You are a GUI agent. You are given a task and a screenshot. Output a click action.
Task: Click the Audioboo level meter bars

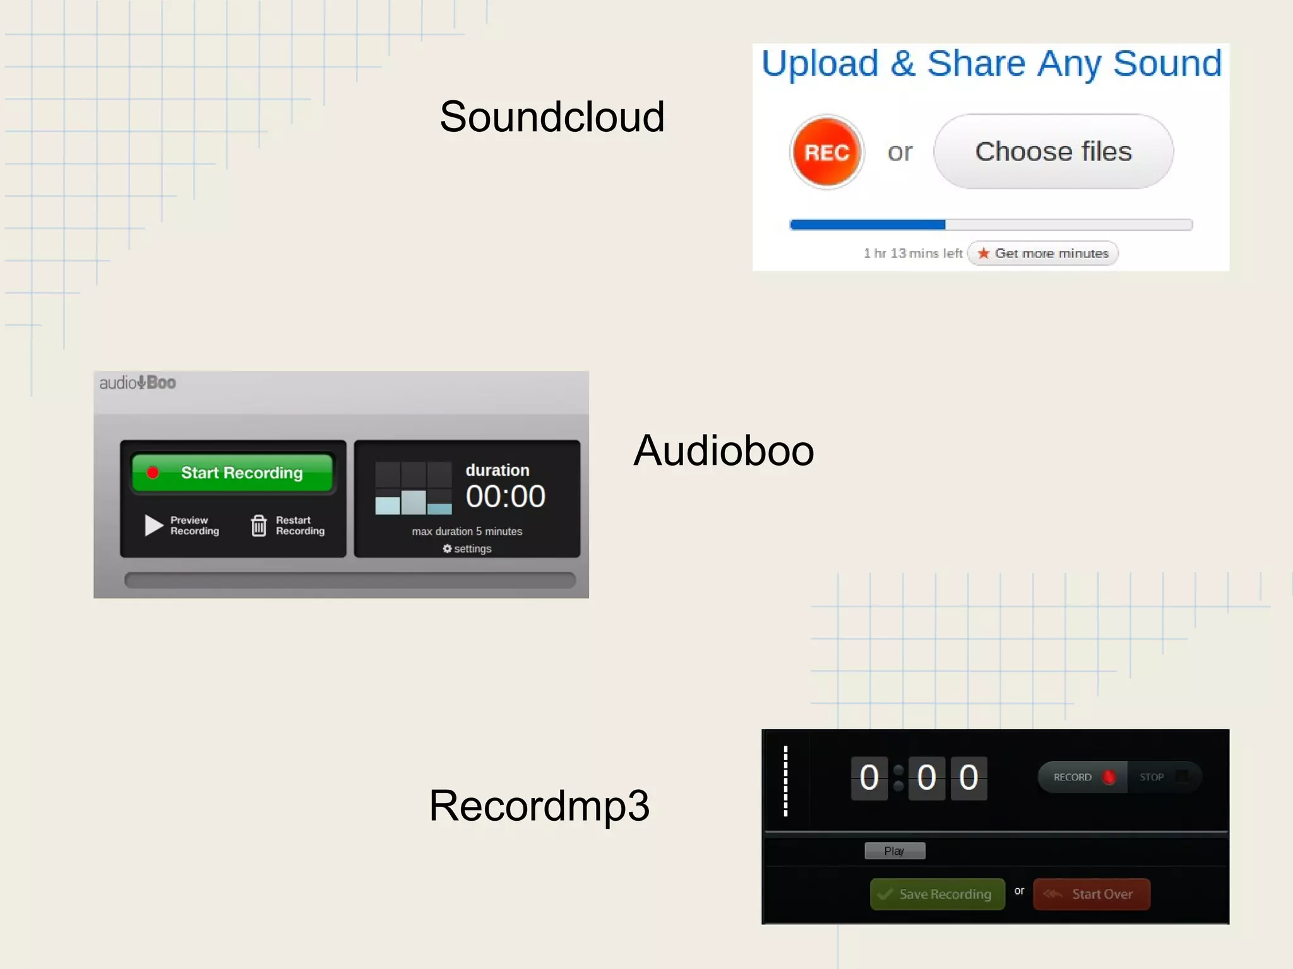point(414,488)
